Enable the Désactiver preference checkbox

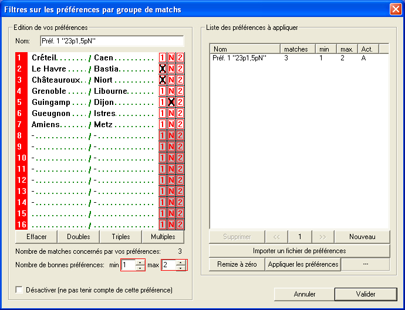19,289
